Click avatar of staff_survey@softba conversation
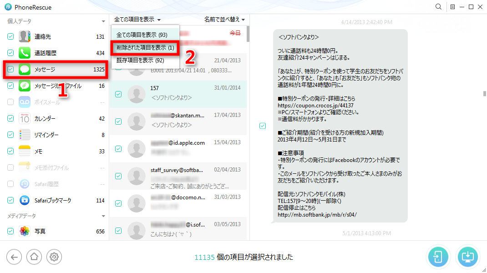487x273 pixels. pos(137,176)
